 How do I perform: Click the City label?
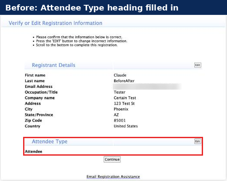pos(29,109)
